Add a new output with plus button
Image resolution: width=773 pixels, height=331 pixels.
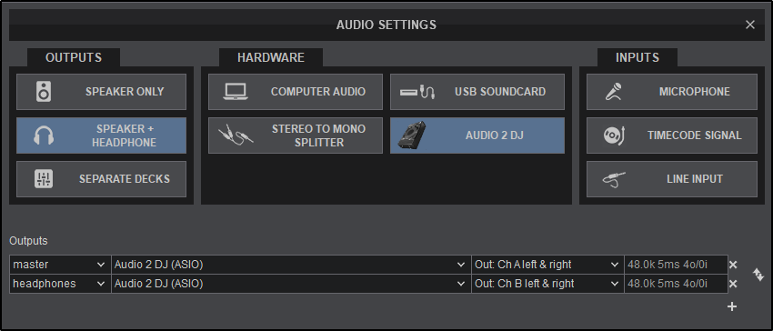coord(732,306)
